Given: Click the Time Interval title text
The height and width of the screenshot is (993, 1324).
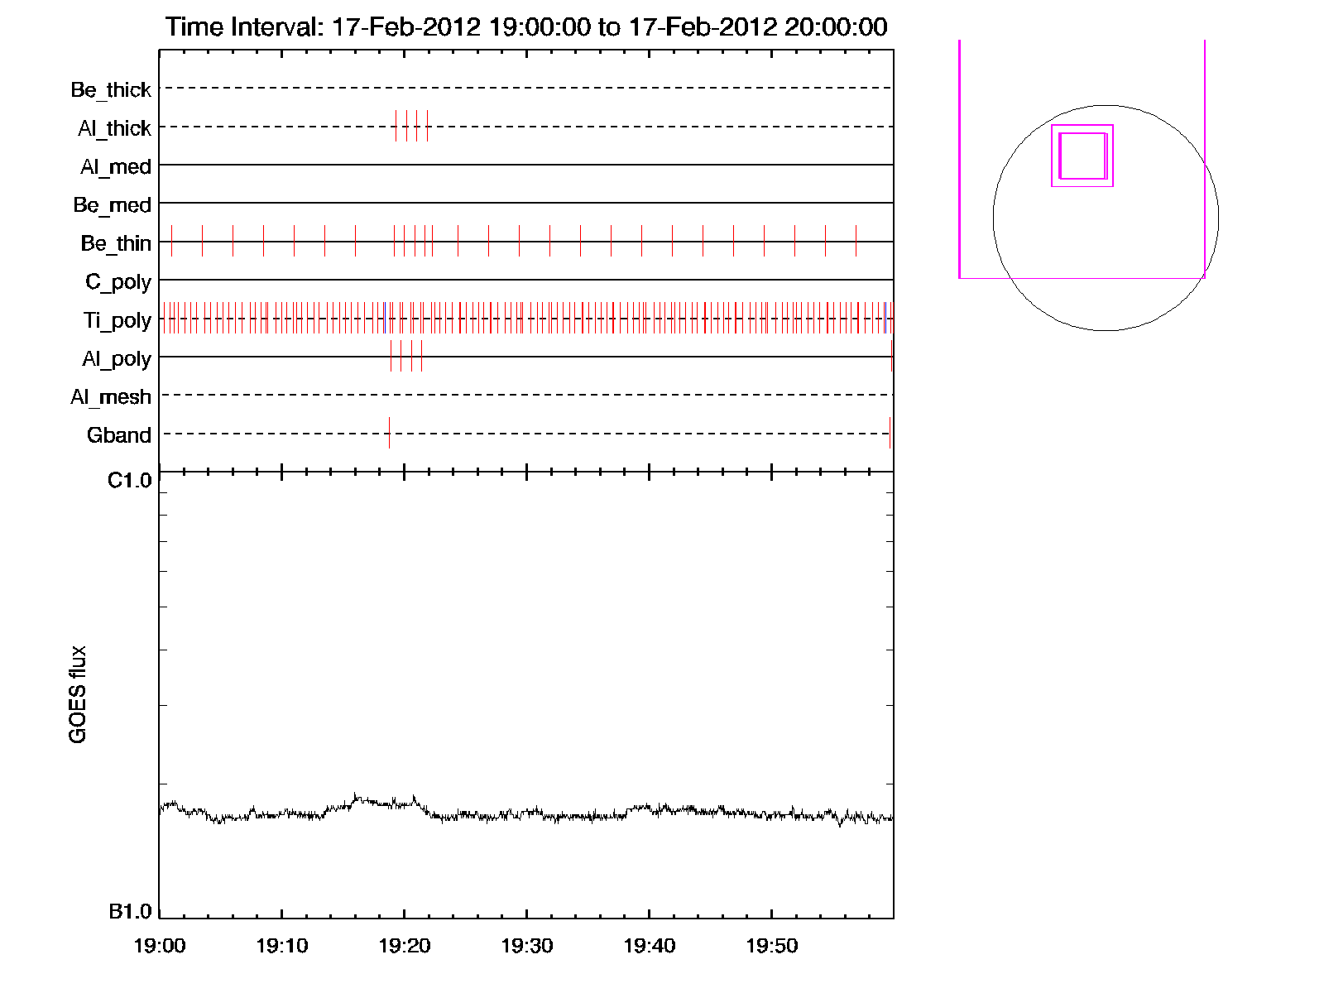Looking at the screenshot, I should point(526,26).
